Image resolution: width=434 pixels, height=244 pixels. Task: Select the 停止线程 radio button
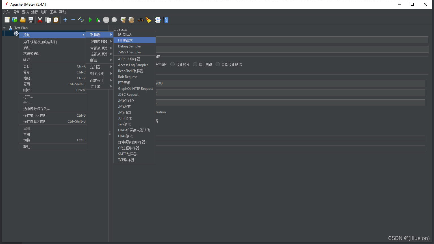coord(173,64)
